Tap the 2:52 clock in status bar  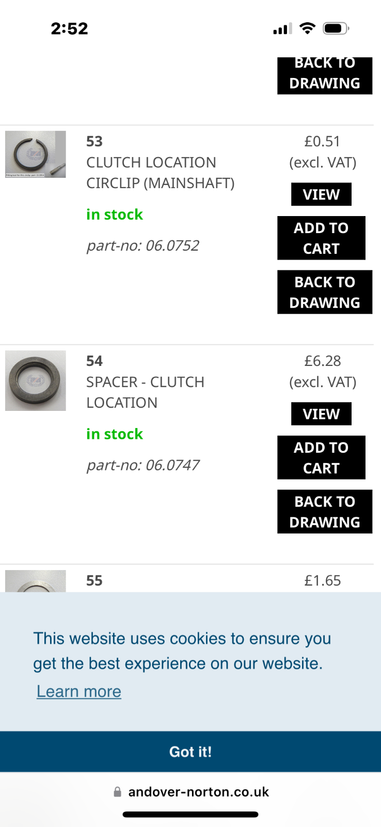(x=69, y=28)
